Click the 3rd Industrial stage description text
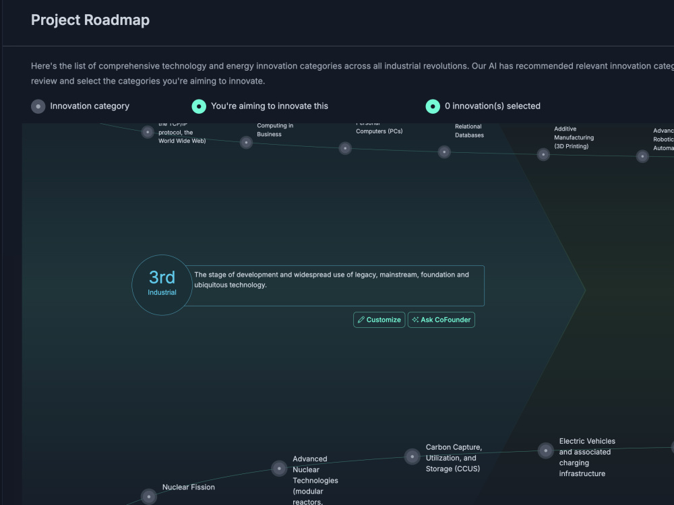The image size is (674, 505). coord(332,279)
